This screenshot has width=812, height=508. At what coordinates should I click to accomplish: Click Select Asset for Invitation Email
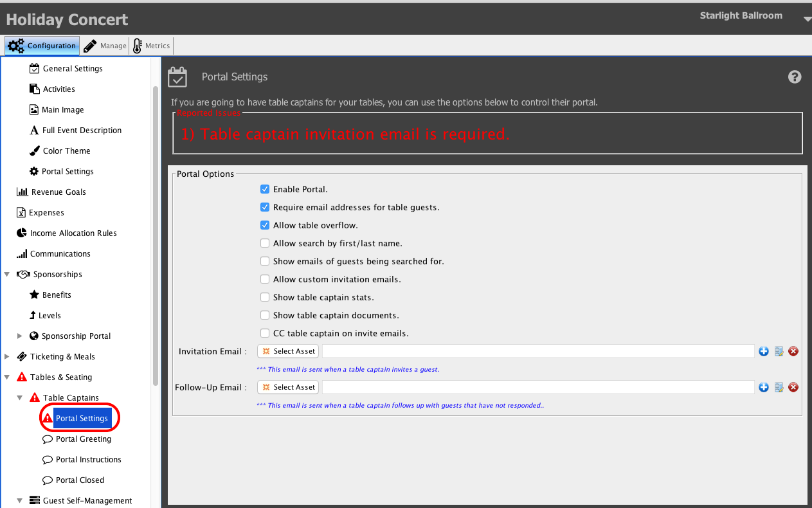[x=288, y=351]
